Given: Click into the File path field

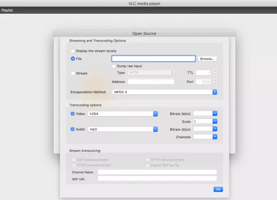Looking at the screenshot, I should [x=153, y=59].
